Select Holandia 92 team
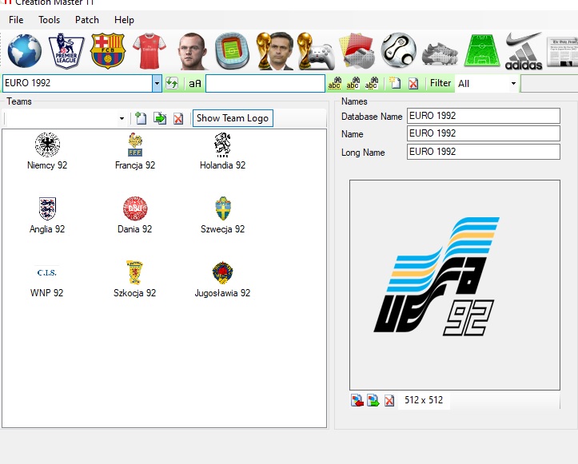This screenshot has width=578, height=464. point(223,151)
